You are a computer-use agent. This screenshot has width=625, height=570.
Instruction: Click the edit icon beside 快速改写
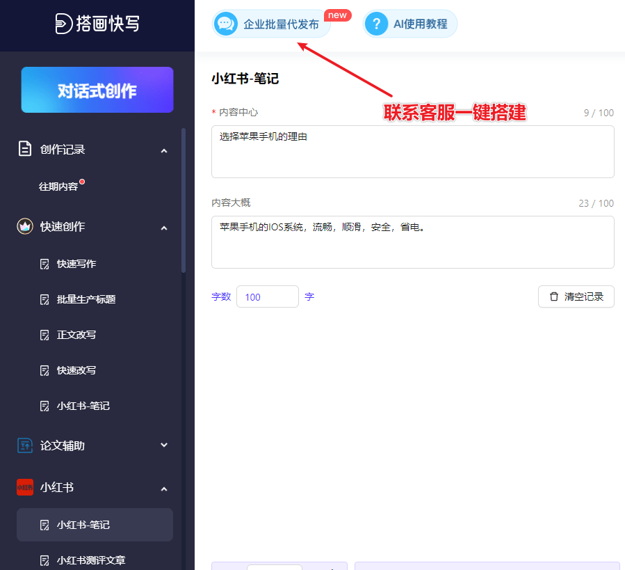click(x=44, y=371)
